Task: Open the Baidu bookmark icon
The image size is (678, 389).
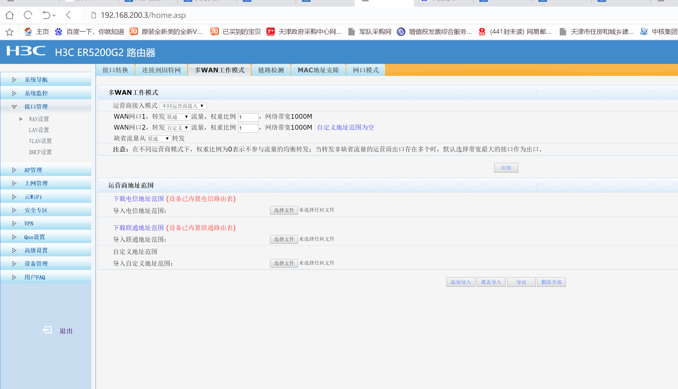Action: (59, 32)
